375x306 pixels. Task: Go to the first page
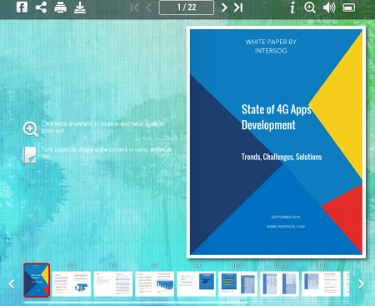pyautogui.click(x=134, y=8)
